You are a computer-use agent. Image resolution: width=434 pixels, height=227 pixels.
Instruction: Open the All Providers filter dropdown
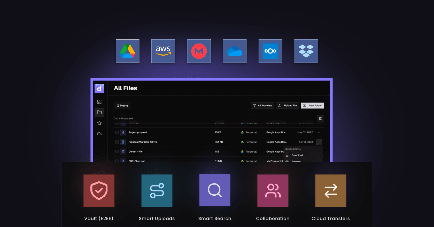pos(262,106)
